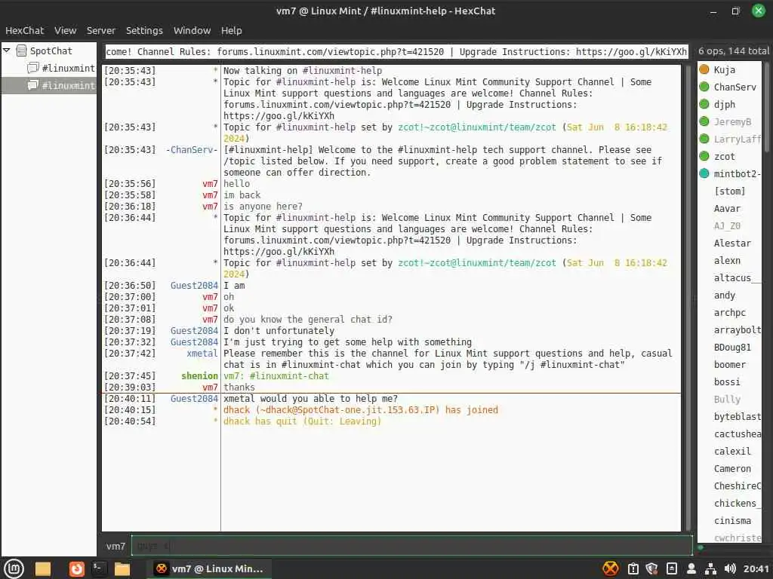Select user boomer in the user list
This screenshot has width=773, height=579.
(730, 364)
